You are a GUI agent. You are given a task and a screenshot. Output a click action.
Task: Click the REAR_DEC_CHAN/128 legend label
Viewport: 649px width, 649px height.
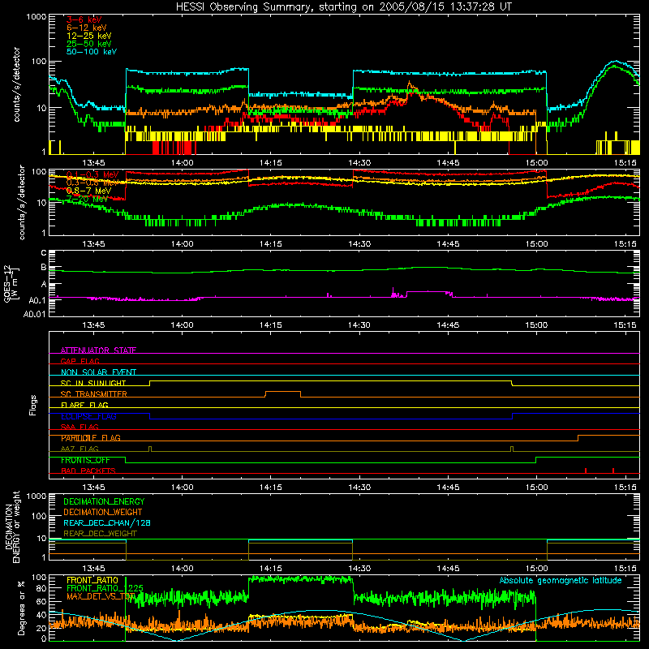coord(107,522)
